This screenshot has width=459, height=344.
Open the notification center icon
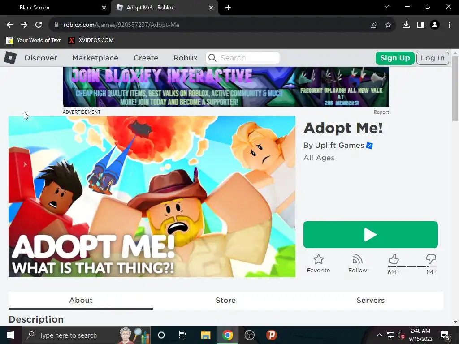pos(445,335)
